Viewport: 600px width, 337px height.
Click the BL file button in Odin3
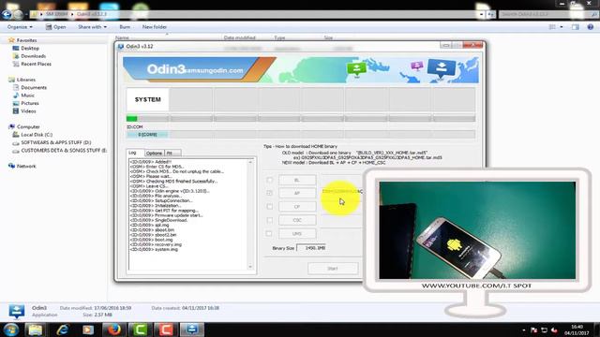coord(297,180)
